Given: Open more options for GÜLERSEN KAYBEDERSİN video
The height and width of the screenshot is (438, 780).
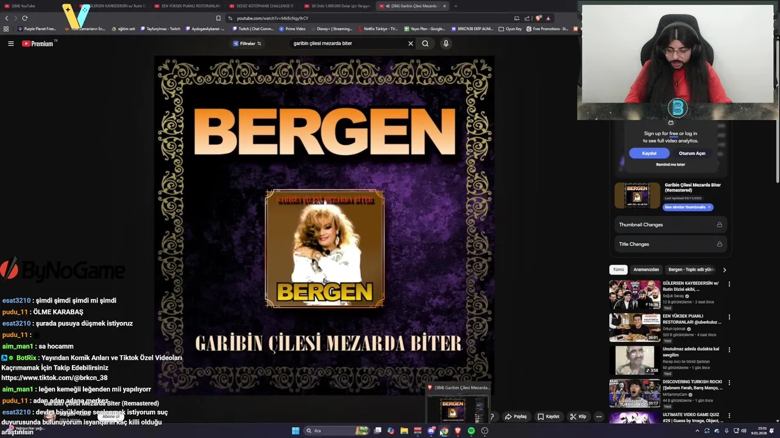Looking at the screenshot, I should tap(729, 284).
